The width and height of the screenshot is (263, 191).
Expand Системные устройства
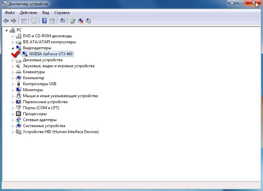[13, 126]
